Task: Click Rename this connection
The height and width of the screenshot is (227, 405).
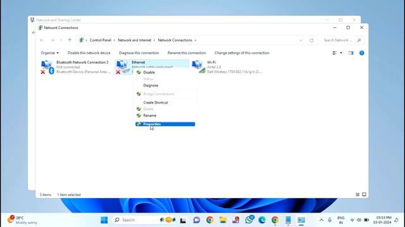Action: point(187,53)
